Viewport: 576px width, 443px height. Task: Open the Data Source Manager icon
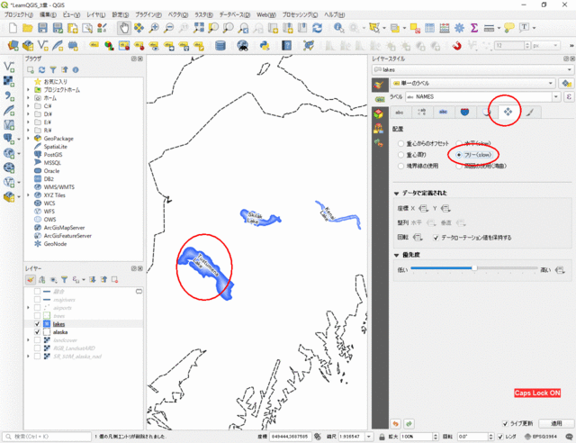(x=13, y=46)
